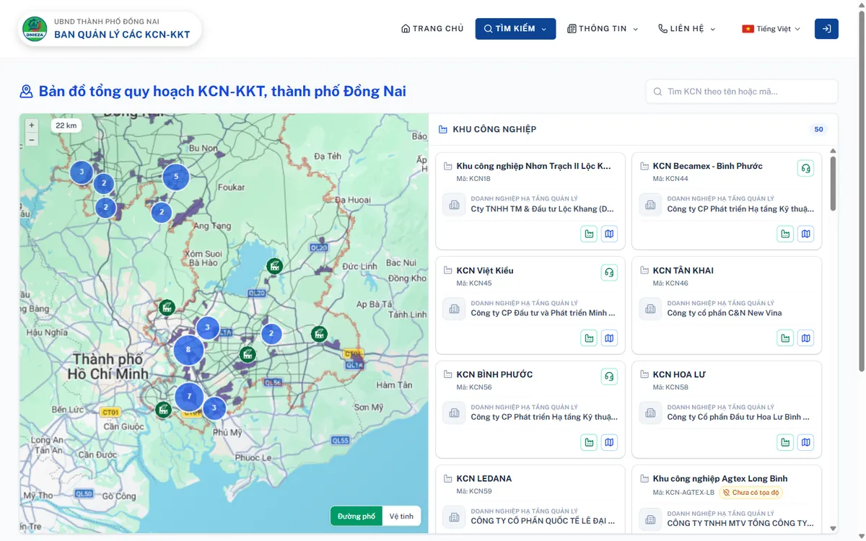Click the login arrow icon in header
The width and height of the screenshot is (866, 541).
826,29
